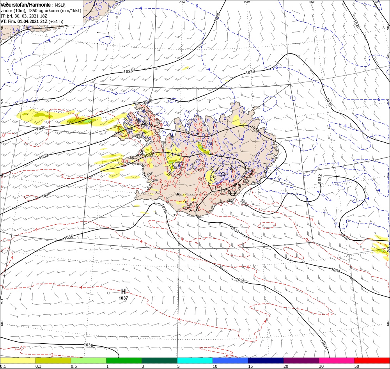This screenshot has width=390, height=369.
Task: Click the olive 0.3 precipitation legend swatch
Action: pyautogui.click(x=53, y=360)
